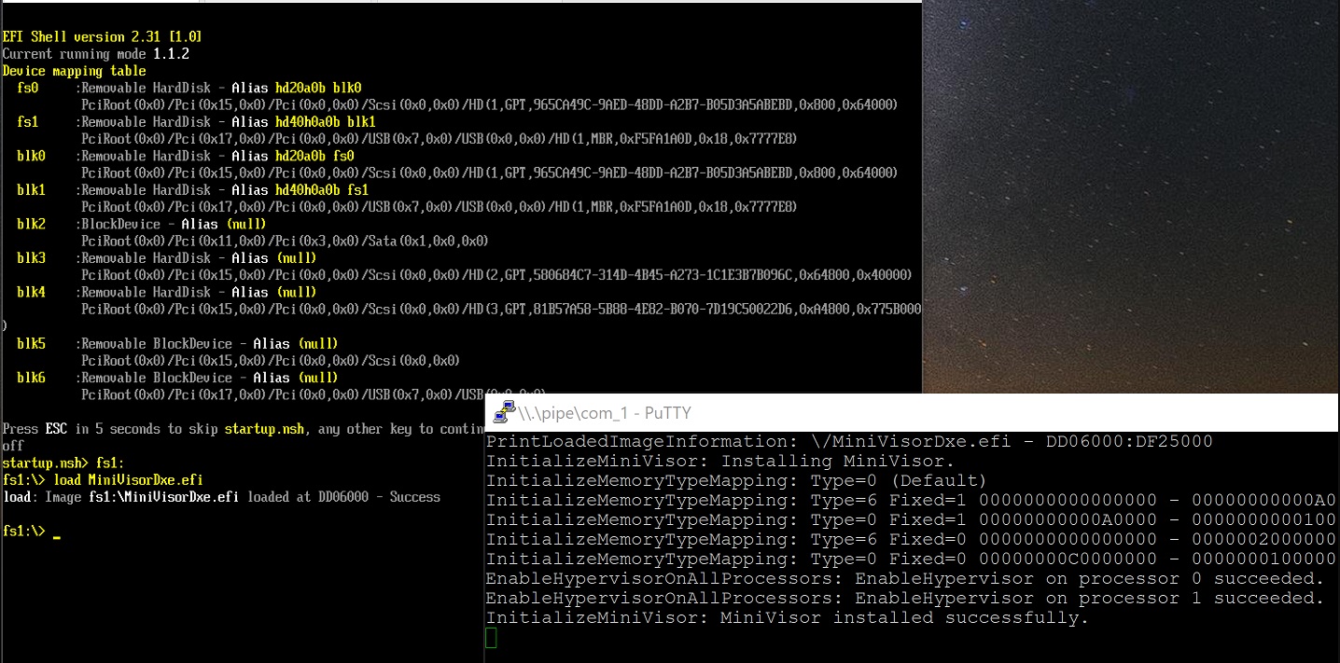Screen dimensions: 1340x663
Task: Click the fs0 device mapping entry
Action: coord(28,88)
